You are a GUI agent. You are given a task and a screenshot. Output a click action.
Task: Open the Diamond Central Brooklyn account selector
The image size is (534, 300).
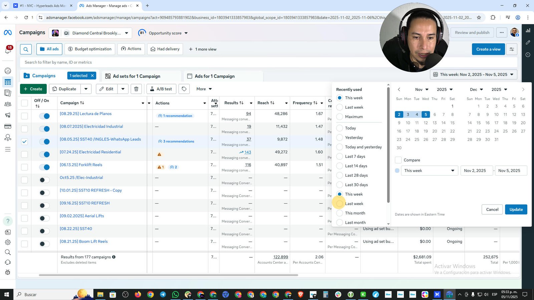90,33
